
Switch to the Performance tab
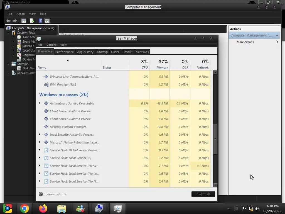click(x=65, y=52)
